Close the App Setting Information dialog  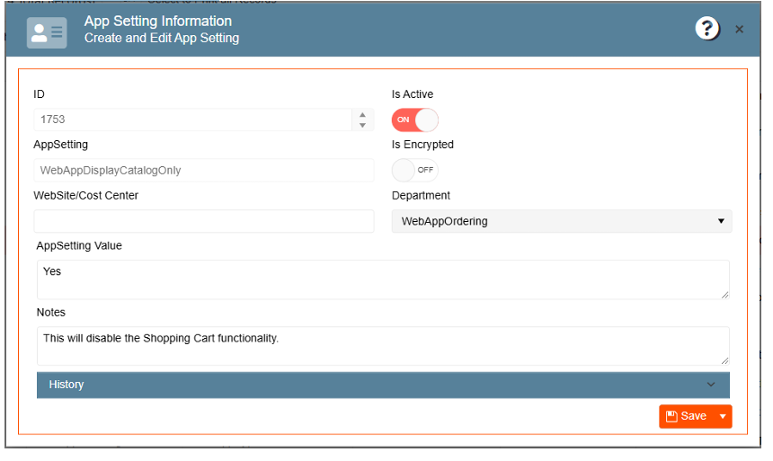[740, 30]
